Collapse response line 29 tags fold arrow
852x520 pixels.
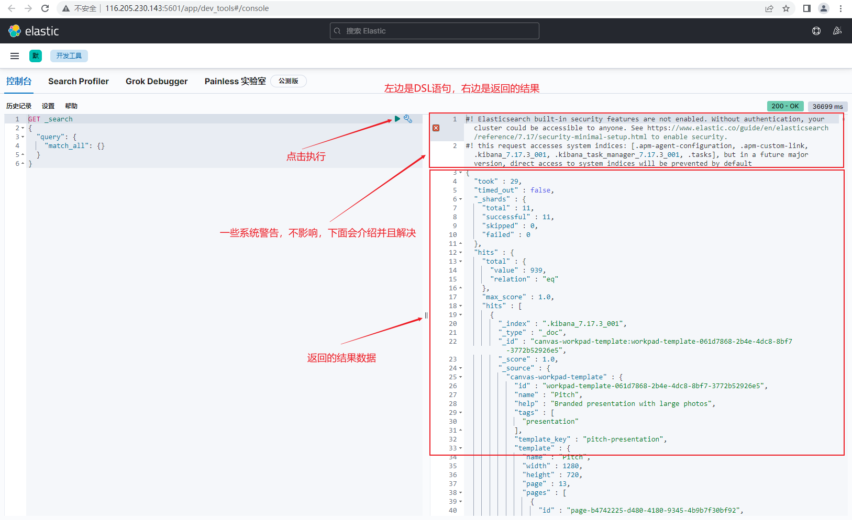(461, 413)
